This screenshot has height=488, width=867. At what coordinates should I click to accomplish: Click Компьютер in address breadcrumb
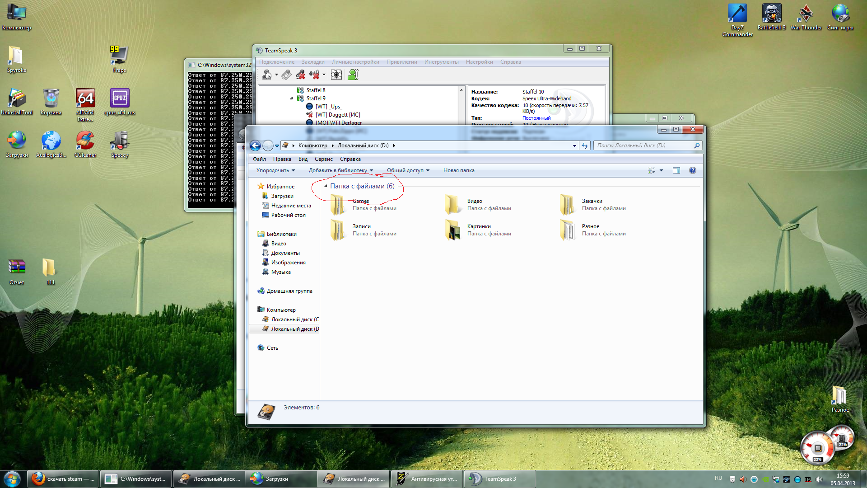point(312,145)
